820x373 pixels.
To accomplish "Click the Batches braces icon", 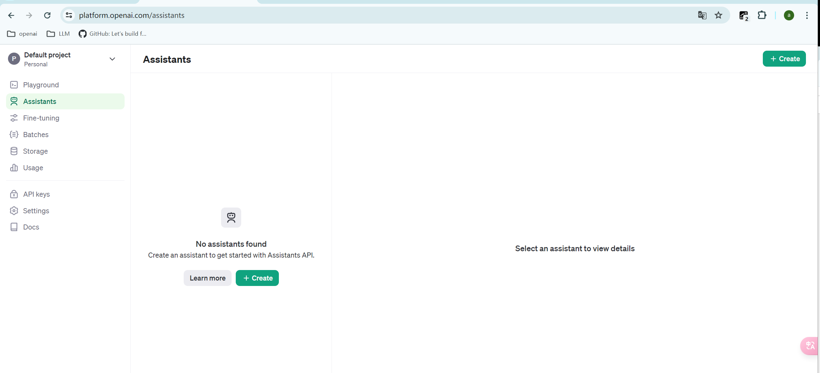I will (14, 135).
